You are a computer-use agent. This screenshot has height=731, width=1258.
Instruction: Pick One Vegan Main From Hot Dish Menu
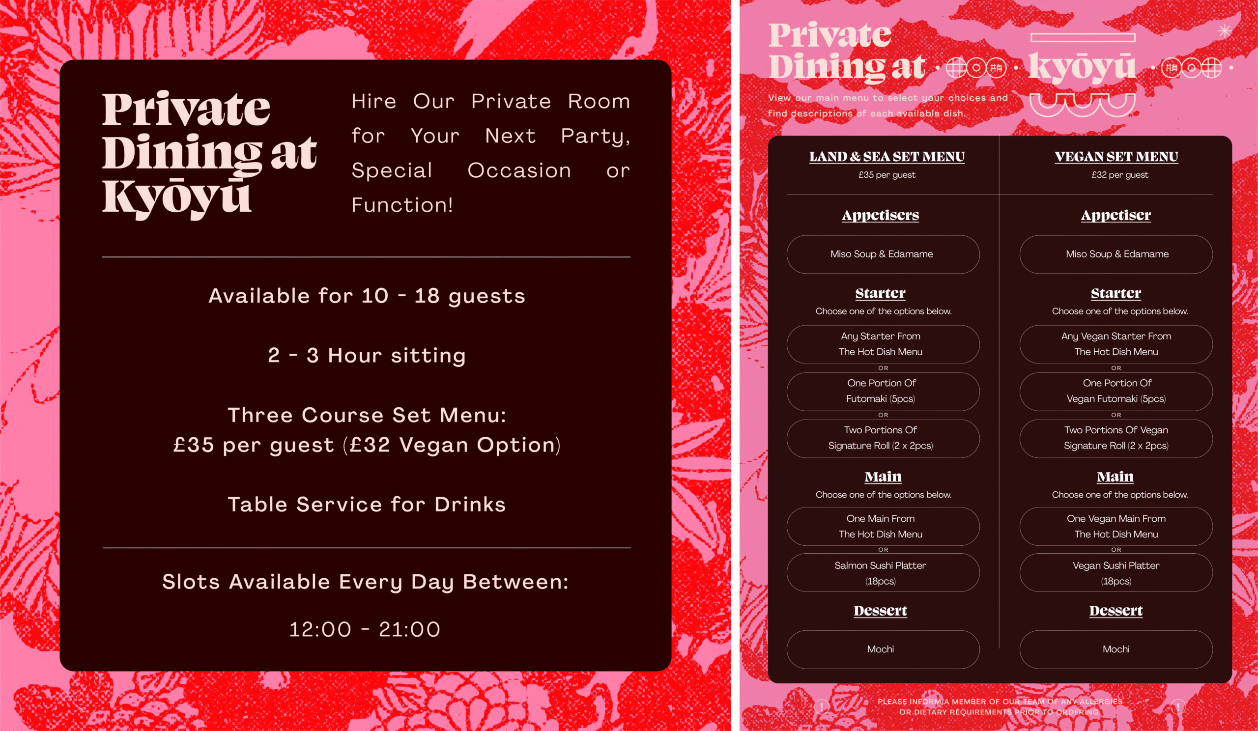(x=1115, y=527)
